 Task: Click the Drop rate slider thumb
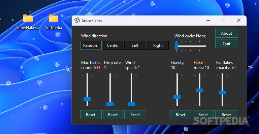coord(110,104)
